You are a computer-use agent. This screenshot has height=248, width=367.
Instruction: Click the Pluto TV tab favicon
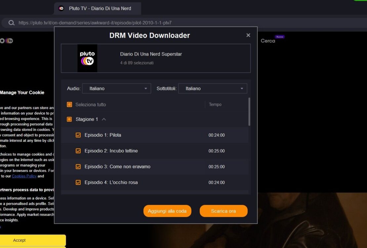pos(61,8)
